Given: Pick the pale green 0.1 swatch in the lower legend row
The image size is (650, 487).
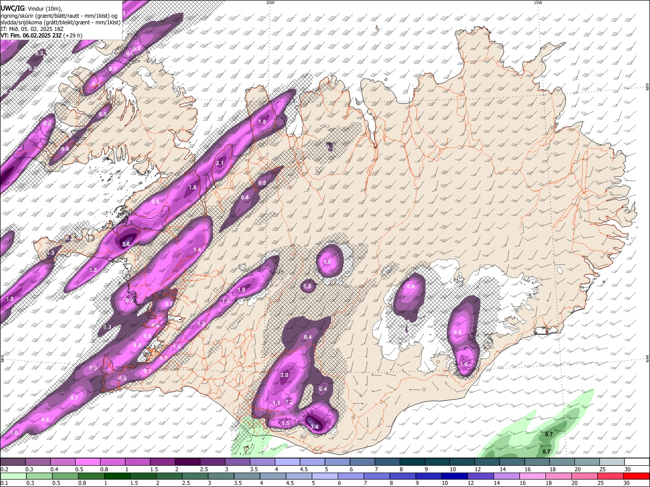Looking at the screenshot, I should tap(13, 476).
